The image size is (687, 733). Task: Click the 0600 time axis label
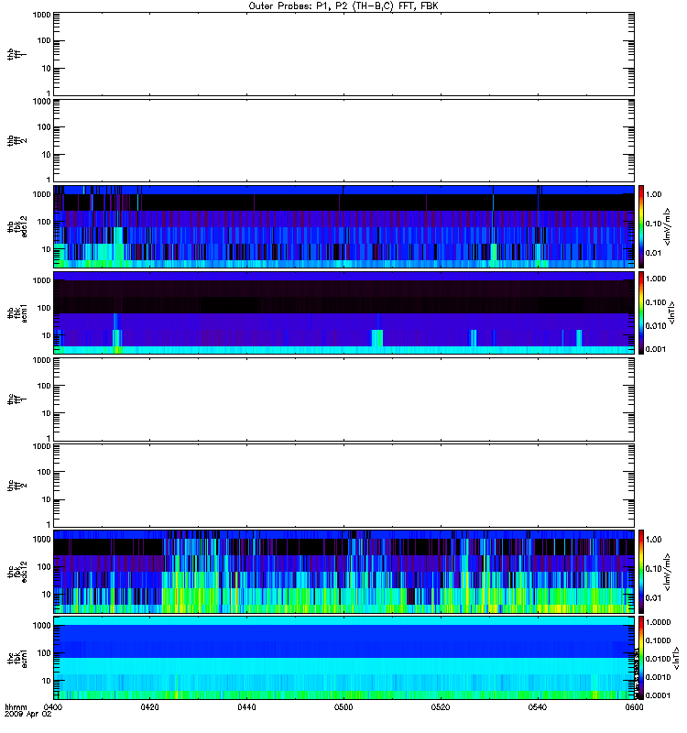pos(634,707)
